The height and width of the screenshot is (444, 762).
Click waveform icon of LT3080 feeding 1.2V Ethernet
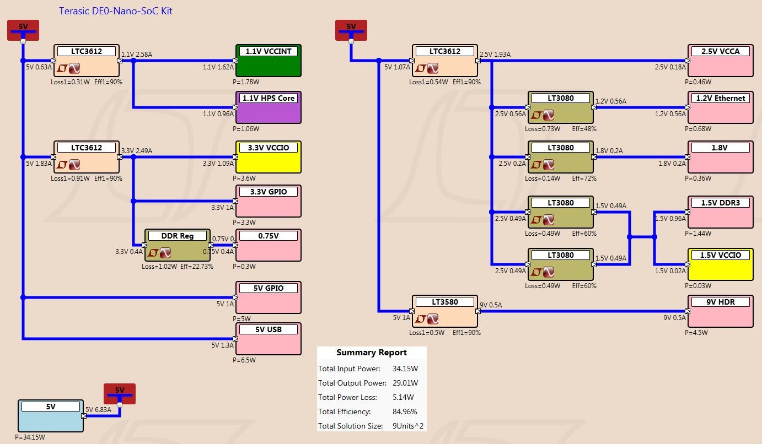coord(549,115)
